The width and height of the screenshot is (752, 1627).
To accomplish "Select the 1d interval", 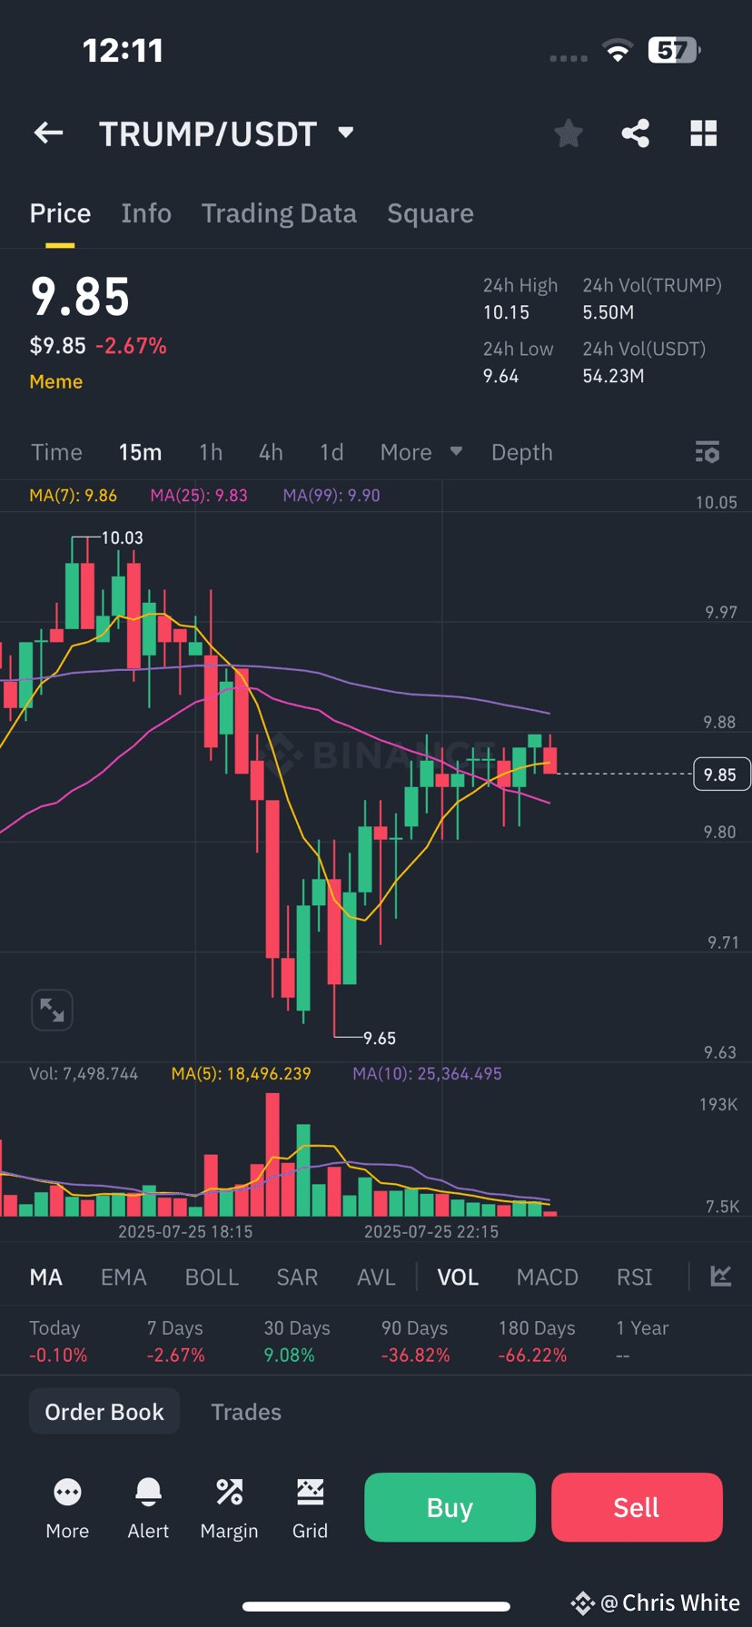I will (x=331, y=452).
